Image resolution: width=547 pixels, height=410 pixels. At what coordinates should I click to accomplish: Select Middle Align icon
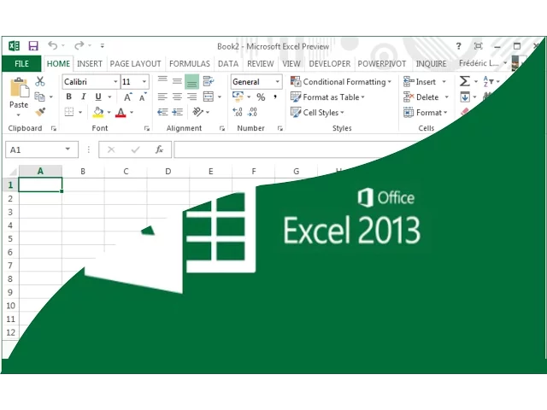(x=177, y=82)
